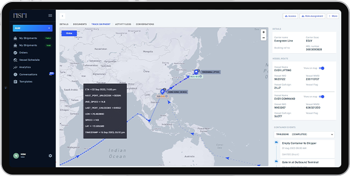Open the hamburger menu icon in sidebar

pos(50,16)
